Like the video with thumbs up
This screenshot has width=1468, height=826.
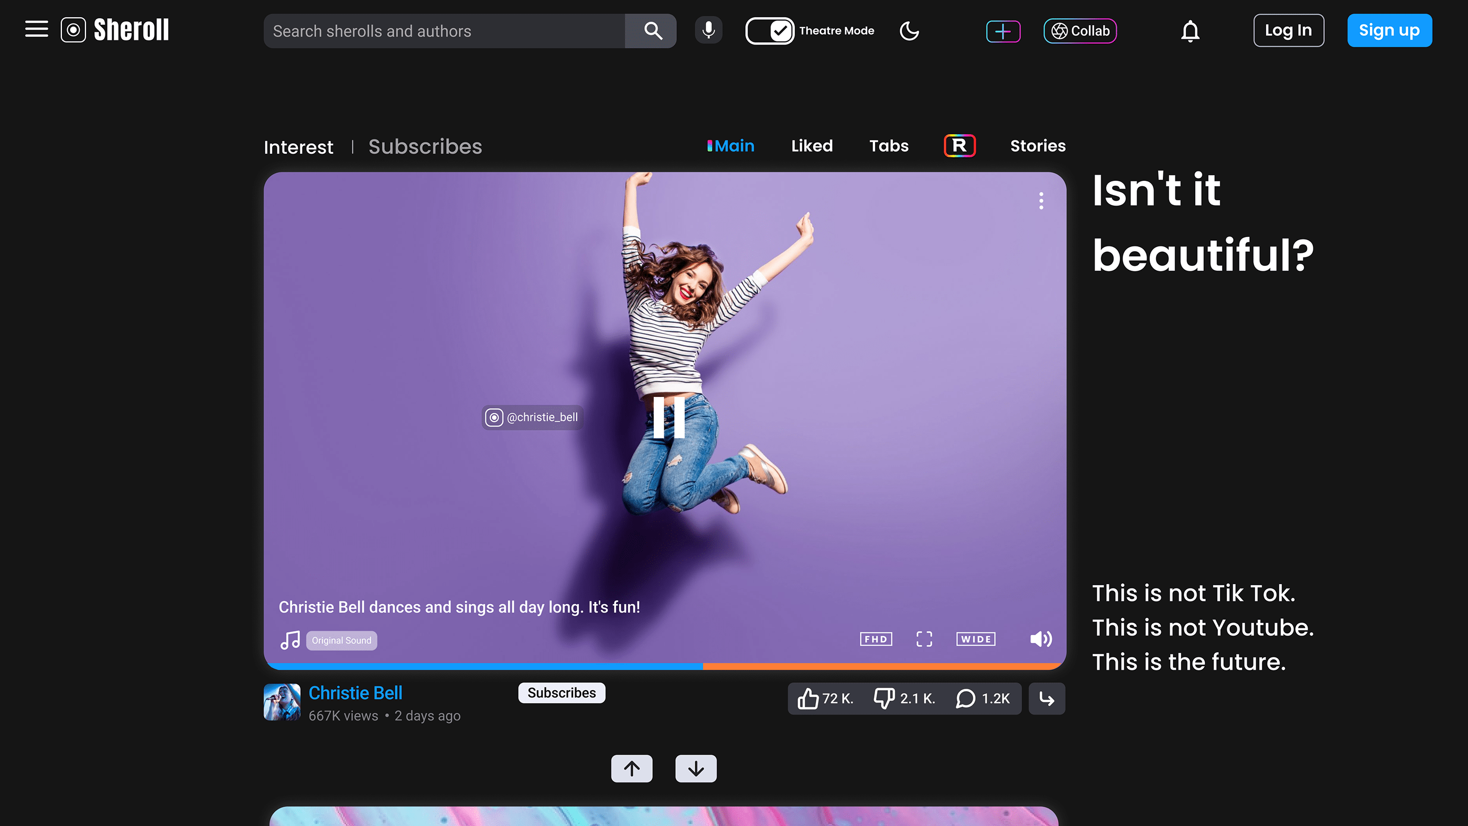[x=808, y=699]
